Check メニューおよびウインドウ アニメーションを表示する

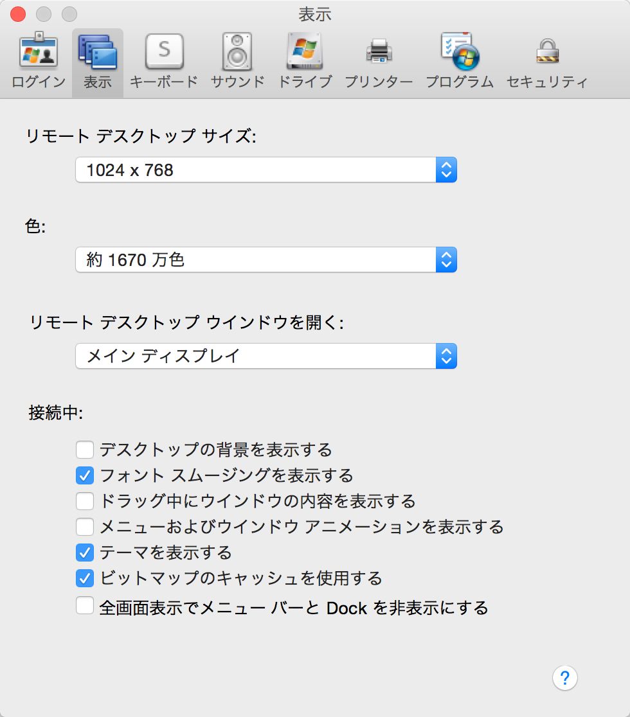(x=84, y=527)
